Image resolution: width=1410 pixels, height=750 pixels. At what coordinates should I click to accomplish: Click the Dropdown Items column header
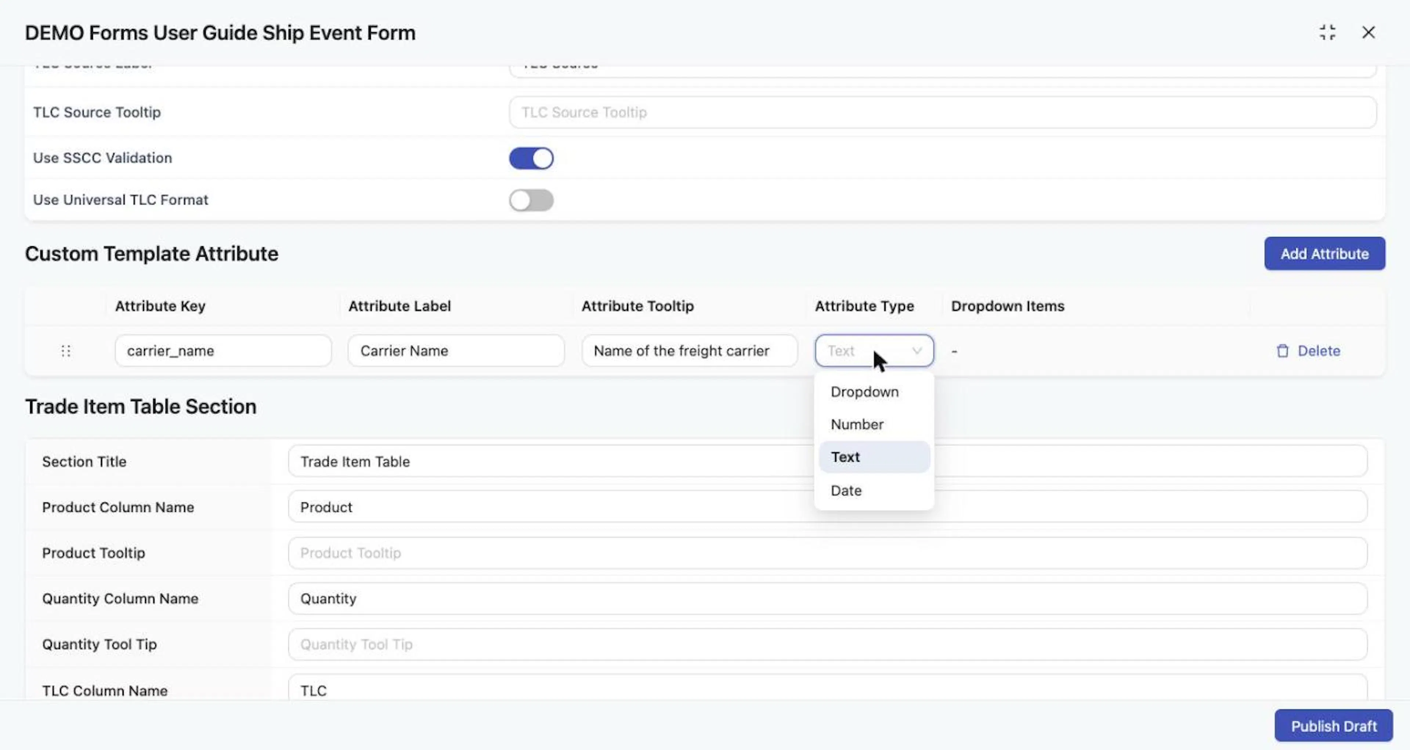pos(1008,306)
